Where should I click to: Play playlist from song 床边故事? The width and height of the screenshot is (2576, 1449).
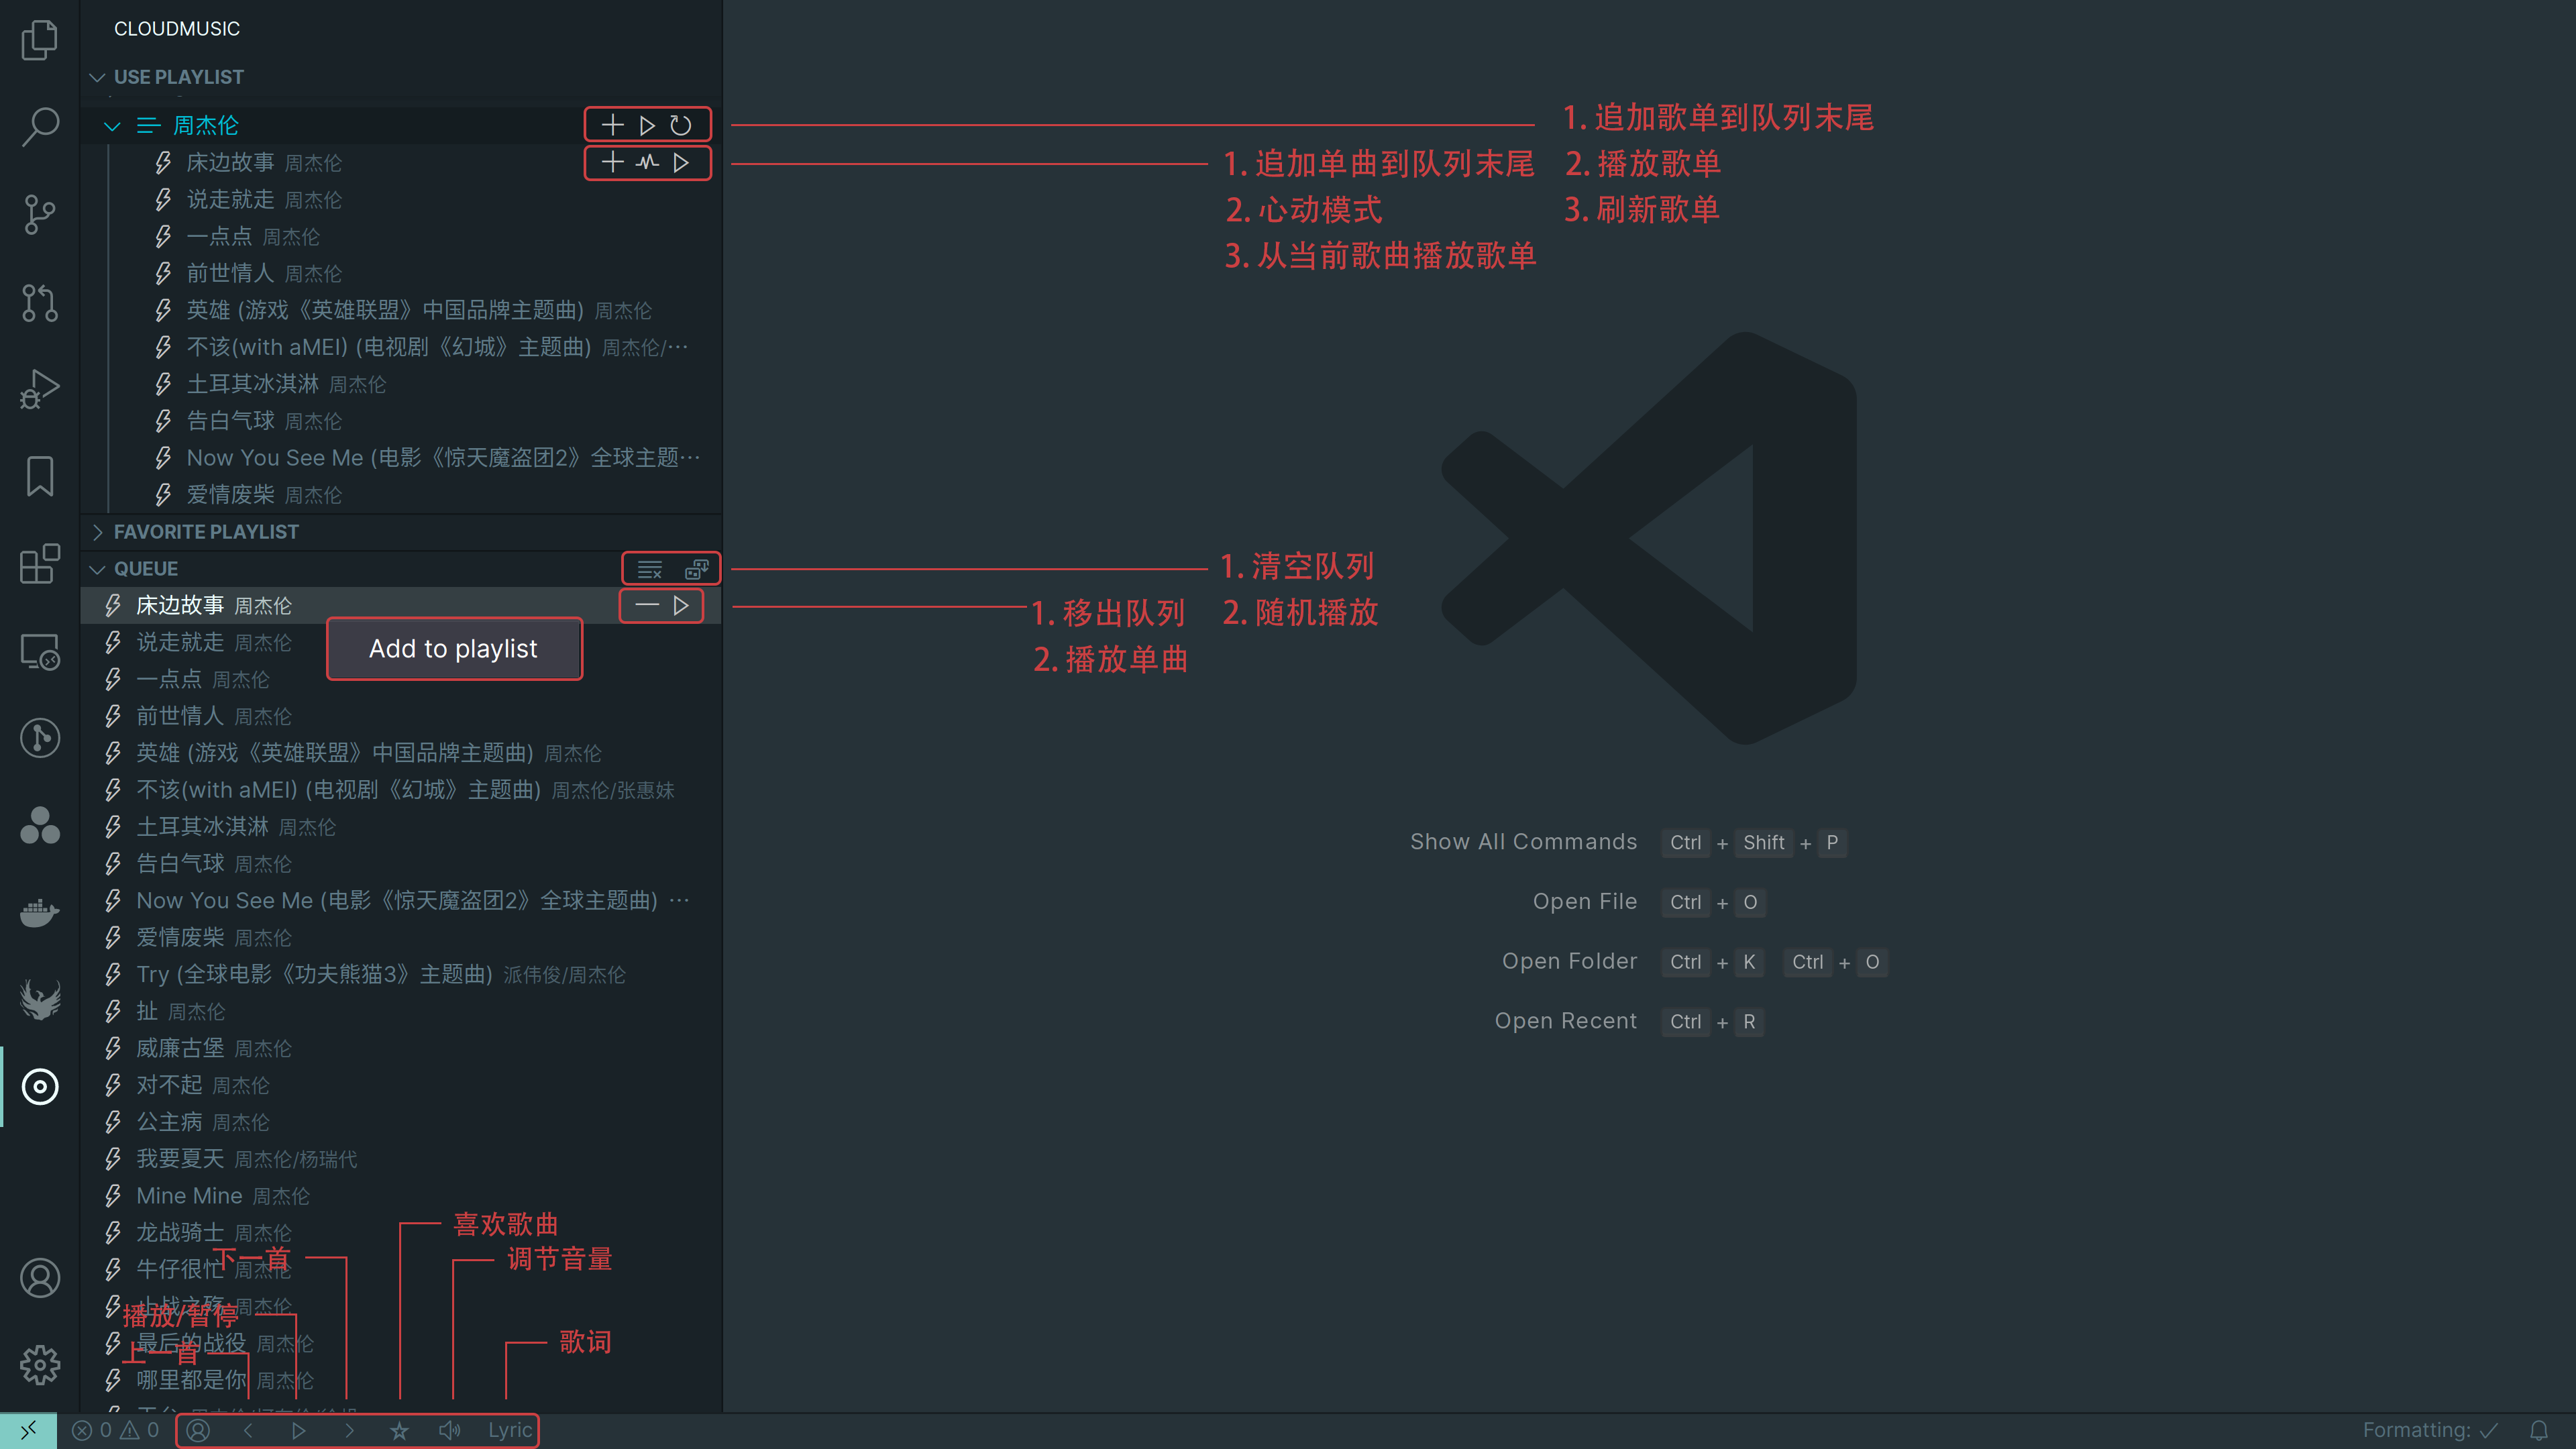coord(681,162)
